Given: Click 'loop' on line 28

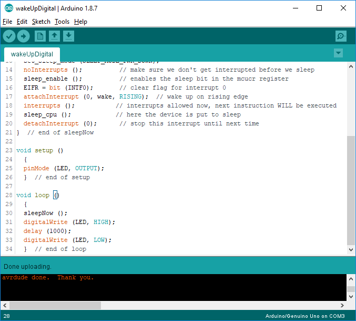Looking at the screenshot, I should (42, 195).
